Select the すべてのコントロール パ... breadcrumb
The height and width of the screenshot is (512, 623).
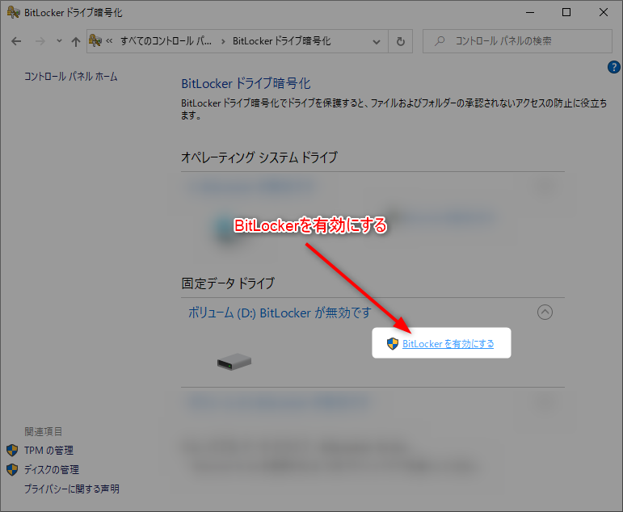[x=166, y=41]
